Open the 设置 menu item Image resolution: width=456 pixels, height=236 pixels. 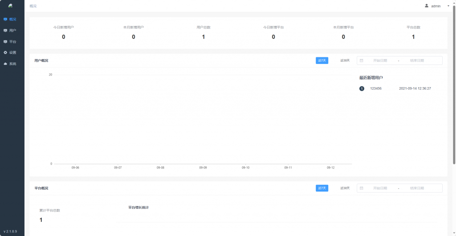(x=12, y=52)
